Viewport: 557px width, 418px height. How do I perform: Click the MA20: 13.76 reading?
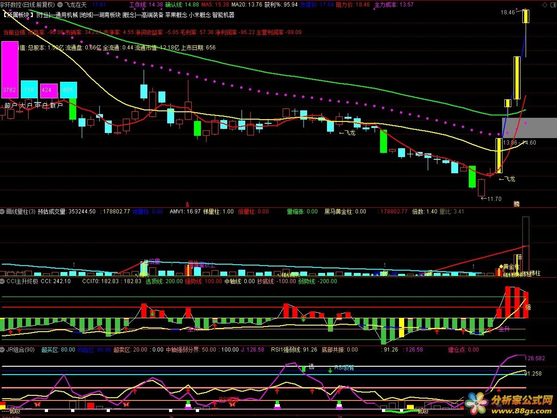247,5
